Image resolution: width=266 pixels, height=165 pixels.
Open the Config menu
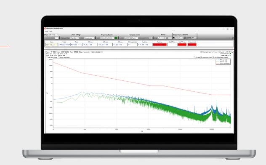click(x=46, y=32)
